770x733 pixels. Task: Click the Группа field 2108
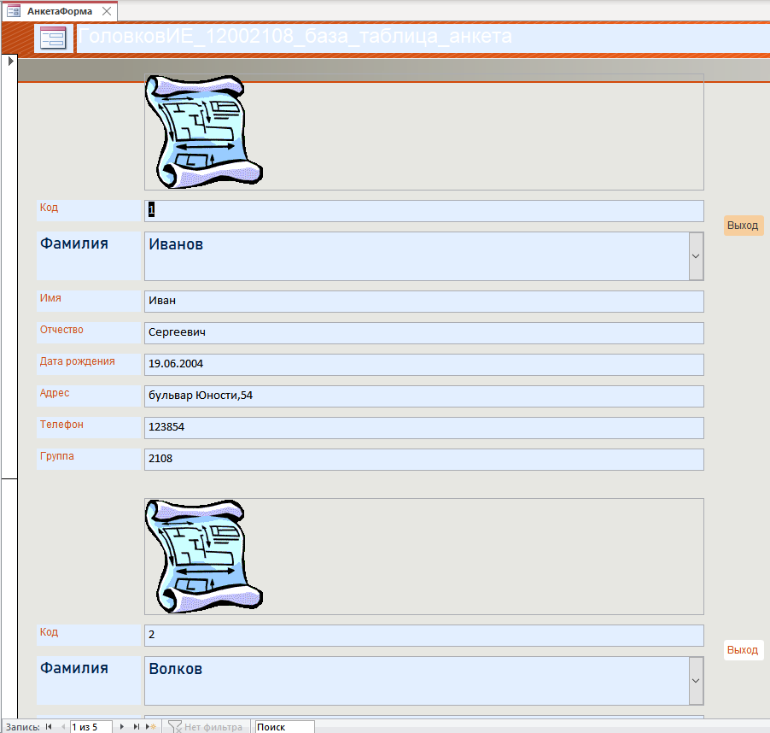423,460
